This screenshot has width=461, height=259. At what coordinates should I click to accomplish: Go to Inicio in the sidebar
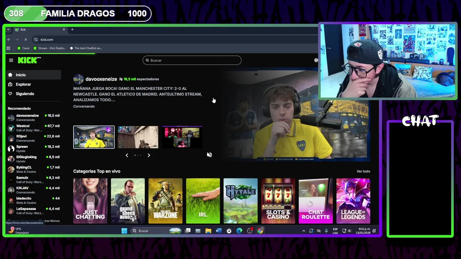[33, 75]
